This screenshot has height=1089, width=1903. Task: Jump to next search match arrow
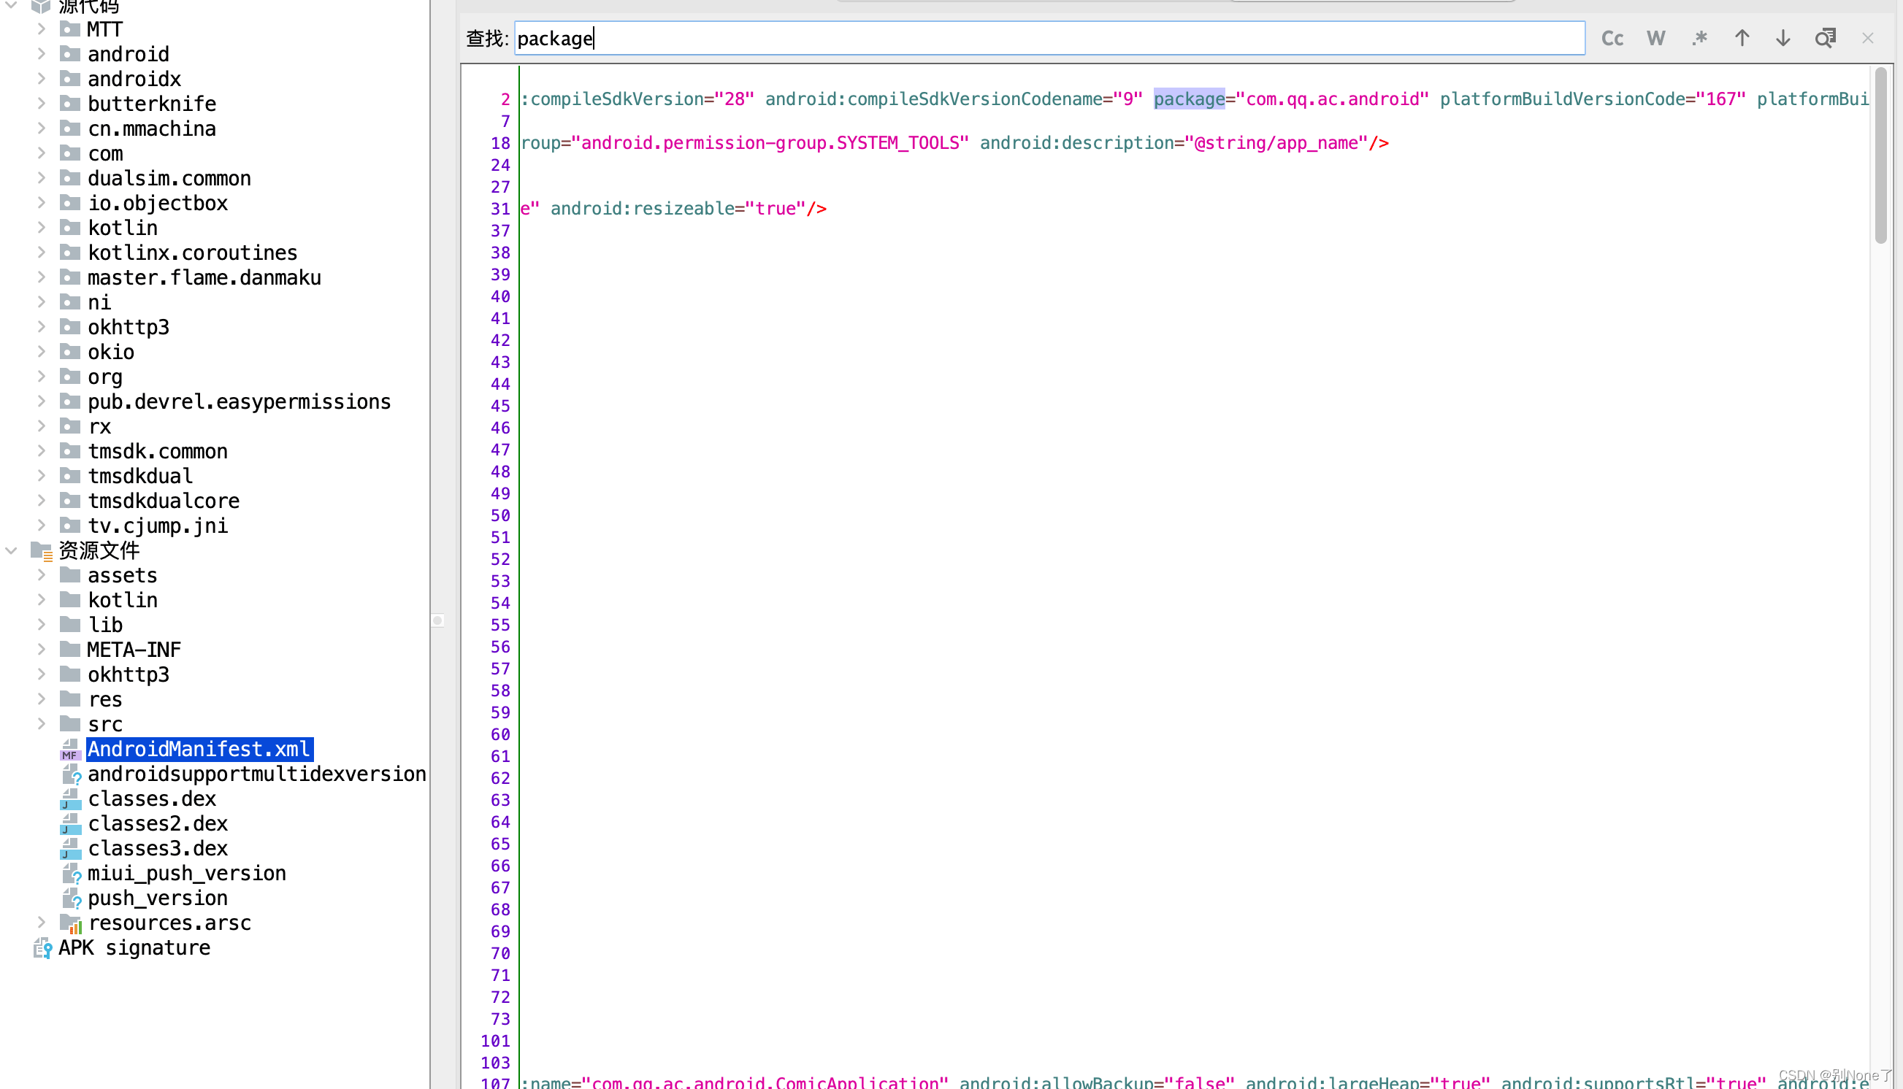1783,38
